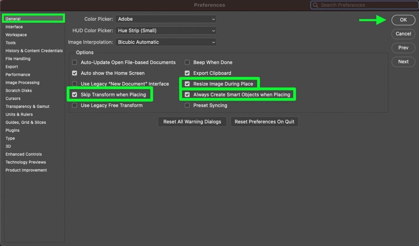The width and height of the screenshot is (419, 246).
Task: Open Image Interpolation dropdown
Action: pyautogui.click(x=166, y=42)
